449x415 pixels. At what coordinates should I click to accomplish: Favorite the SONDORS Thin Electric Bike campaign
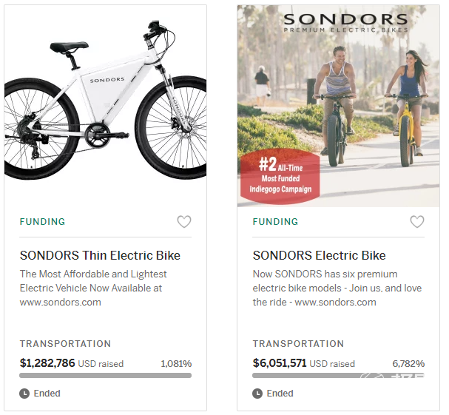coord(184,222)
